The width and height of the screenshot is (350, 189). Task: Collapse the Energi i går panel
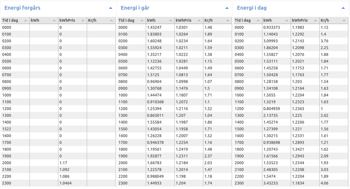click(227, 8)
